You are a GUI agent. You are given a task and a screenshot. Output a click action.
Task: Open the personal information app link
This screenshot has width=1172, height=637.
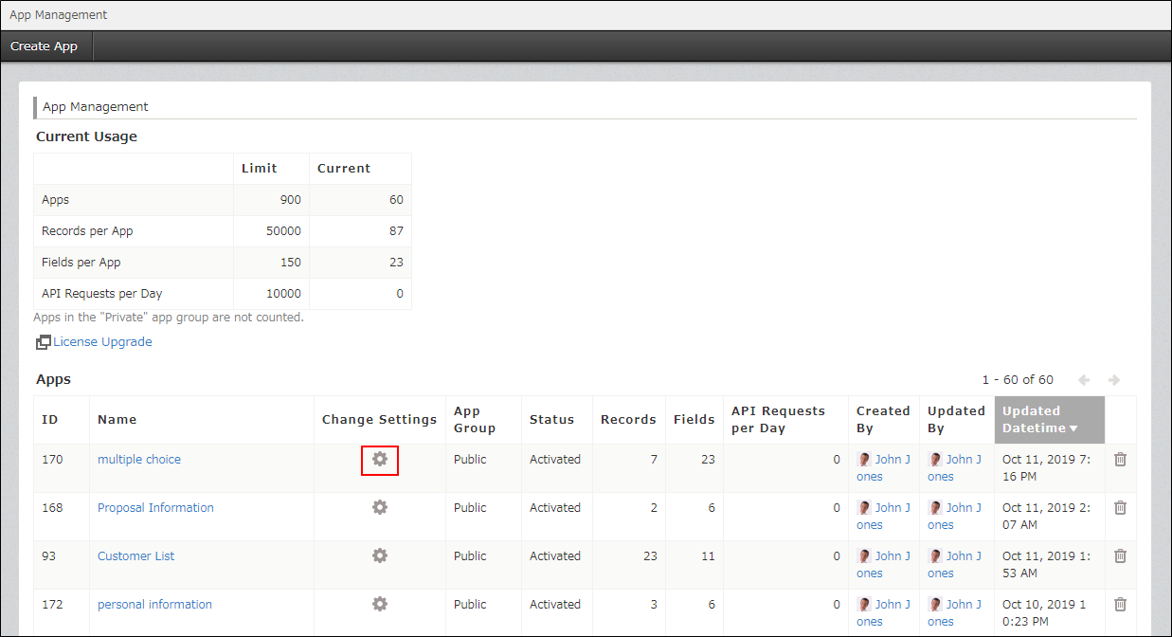(154, 604)
